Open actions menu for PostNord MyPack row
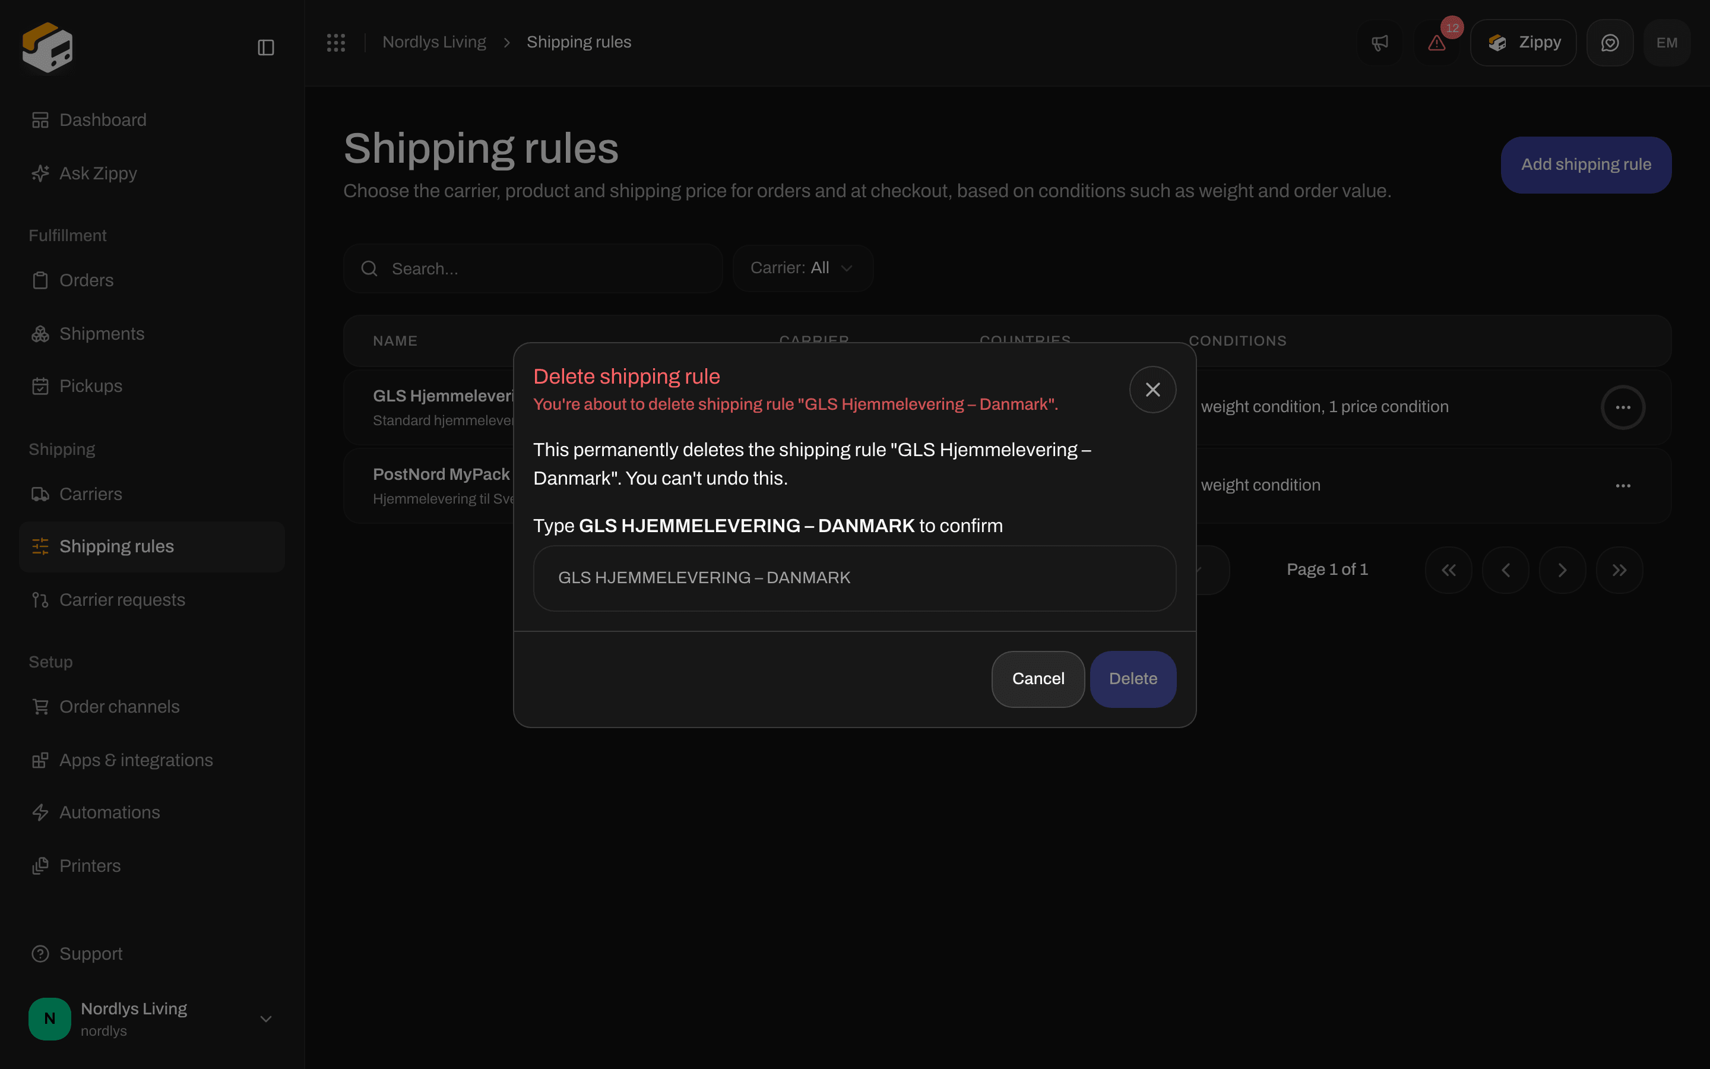The height and width of the screenshot is (1069, 1710). (x=1623, y=486)
